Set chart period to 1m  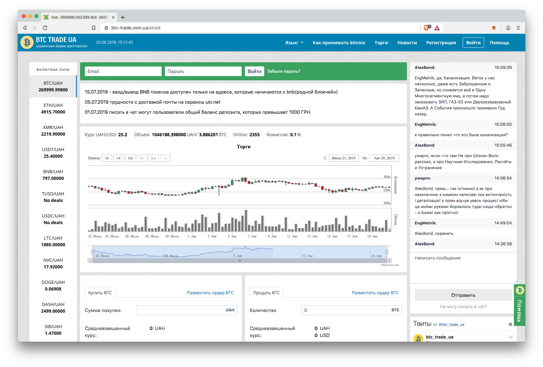click(x=130, y=158)
